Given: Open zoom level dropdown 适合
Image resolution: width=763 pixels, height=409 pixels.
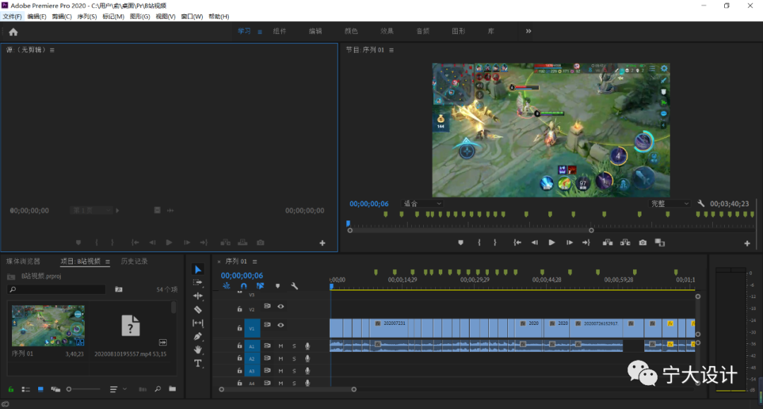Looking at the screenshot, I should click(422, 203).
